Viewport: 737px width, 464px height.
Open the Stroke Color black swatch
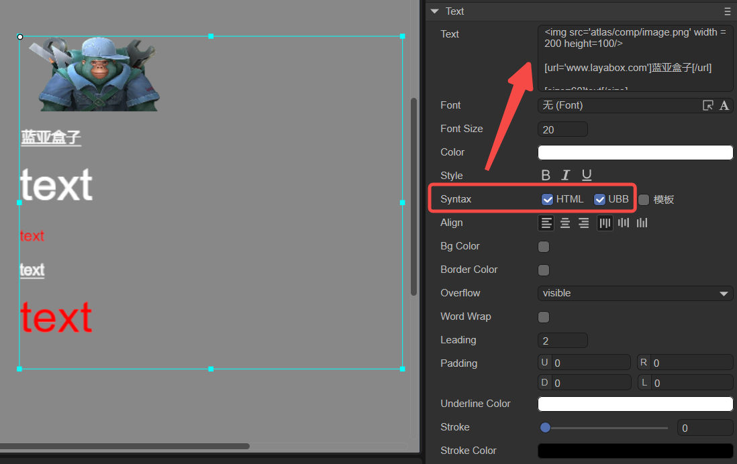pos(635,451)
